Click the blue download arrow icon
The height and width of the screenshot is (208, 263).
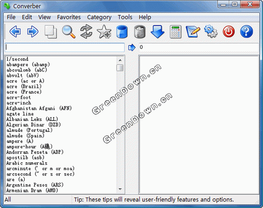(157, 32)
